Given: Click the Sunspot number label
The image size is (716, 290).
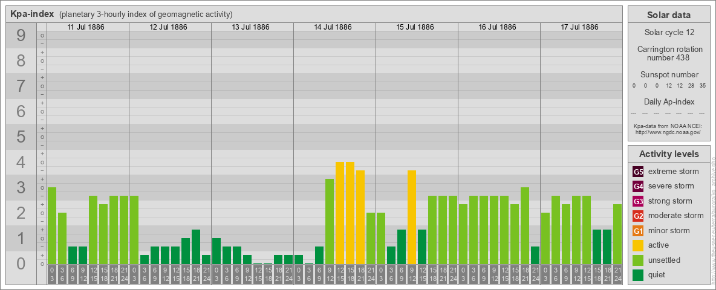Looking at the screenshot, I should tap(669, 75).
